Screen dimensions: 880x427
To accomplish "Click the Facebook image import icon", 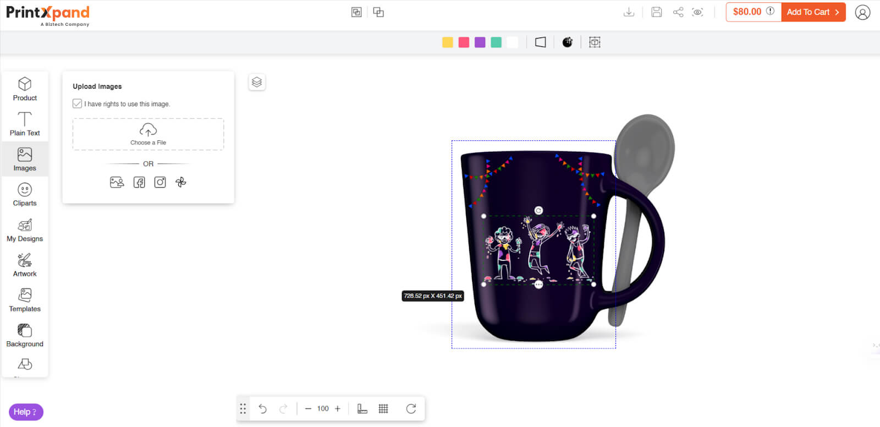I will point(139,182).
